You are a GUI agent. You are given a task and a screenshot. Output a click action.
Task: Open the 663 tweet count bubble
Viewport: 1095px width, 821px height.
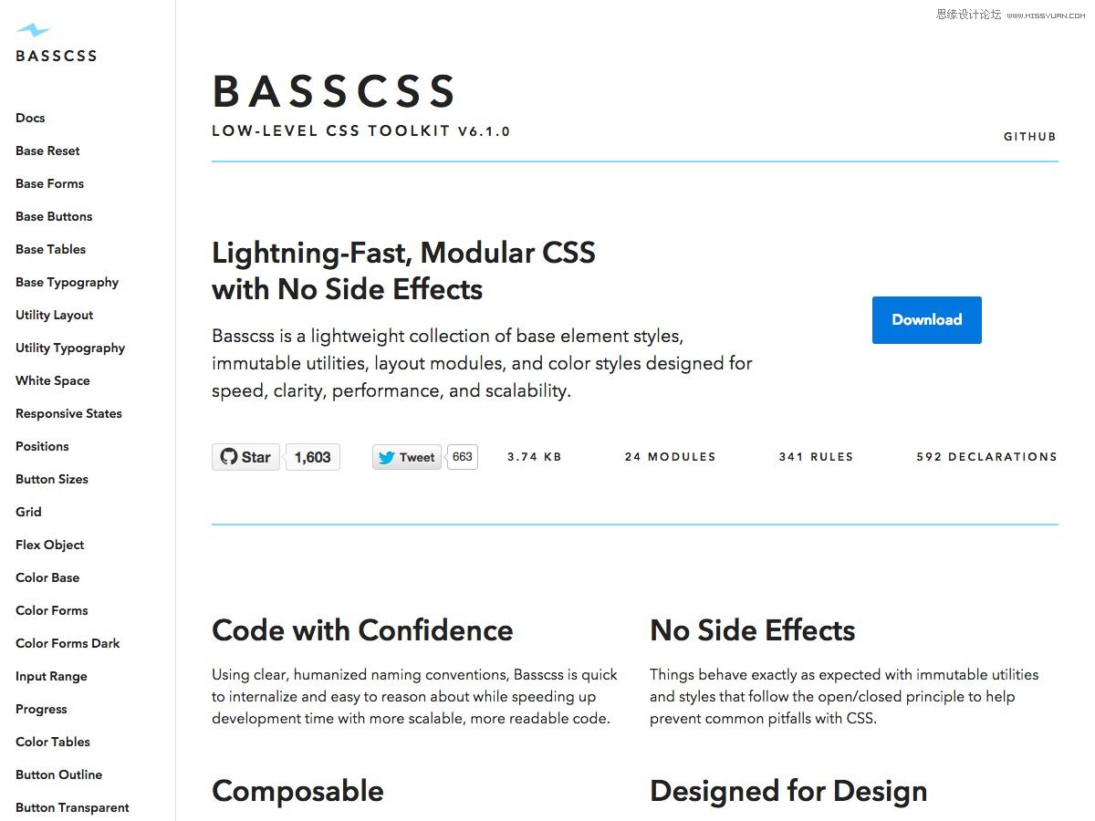click(x=463, y=456)
